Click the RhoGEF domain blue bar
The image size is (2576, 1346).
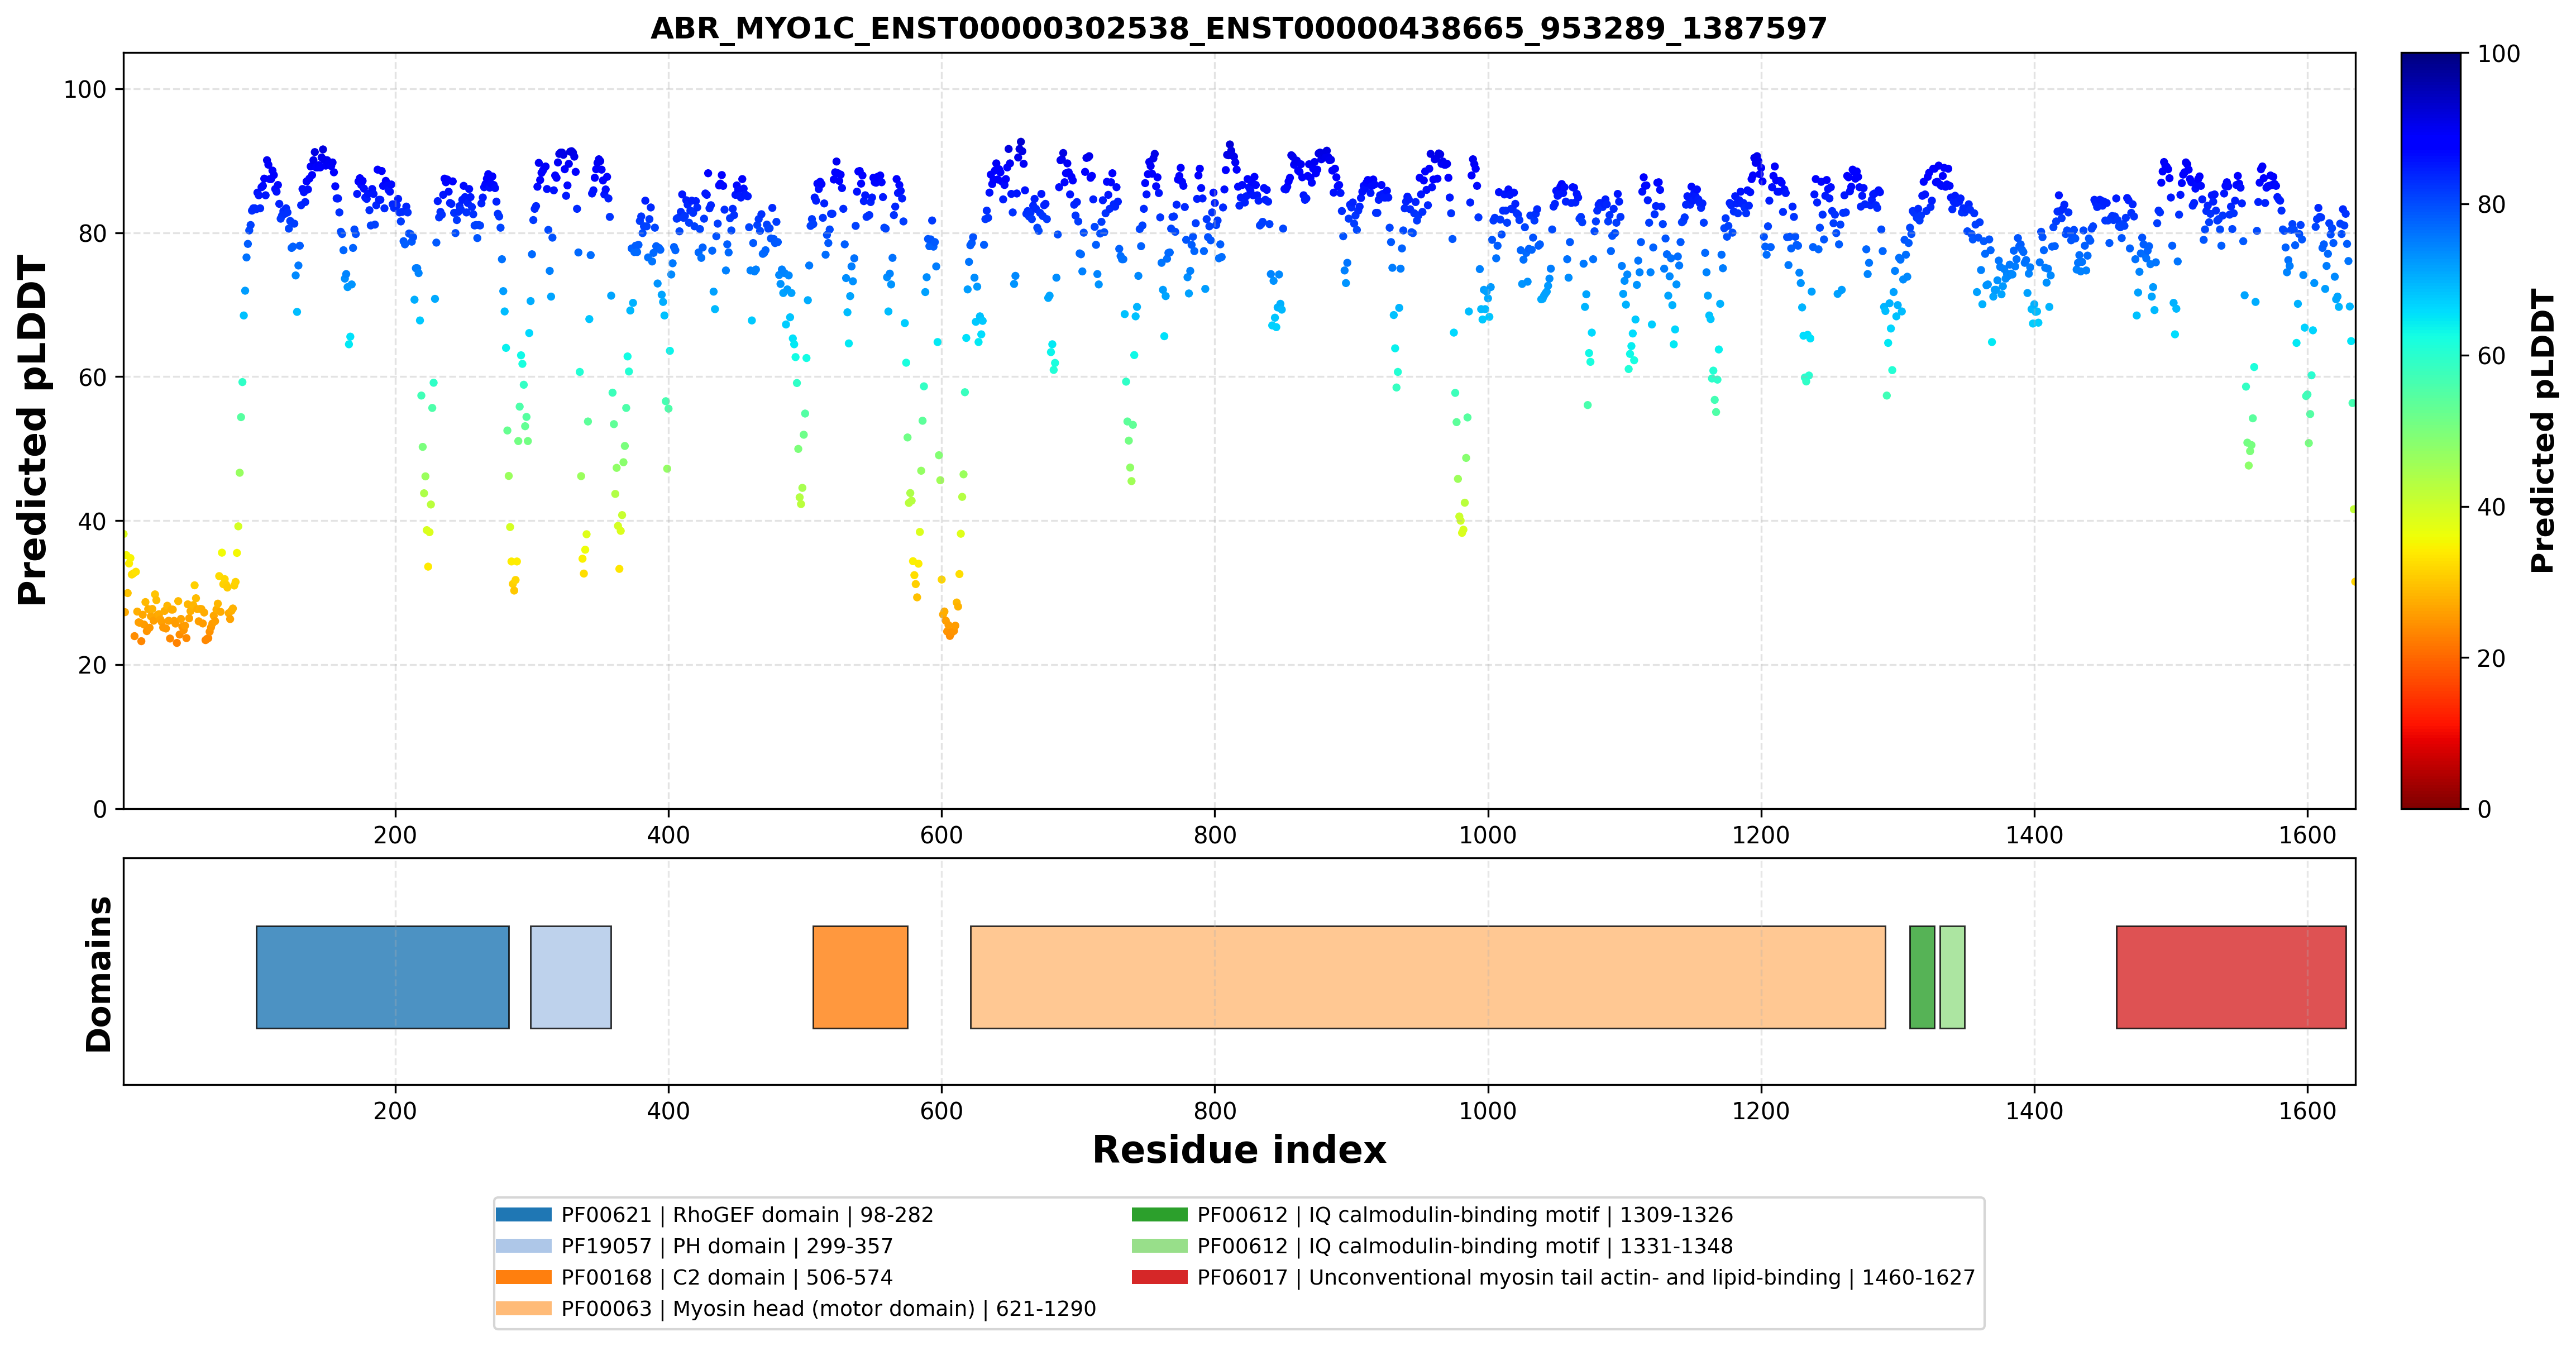pos(382,977)
